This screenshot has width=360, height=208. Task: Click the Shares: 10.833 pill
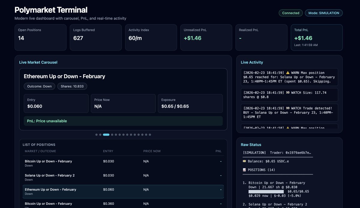(72, 86)
